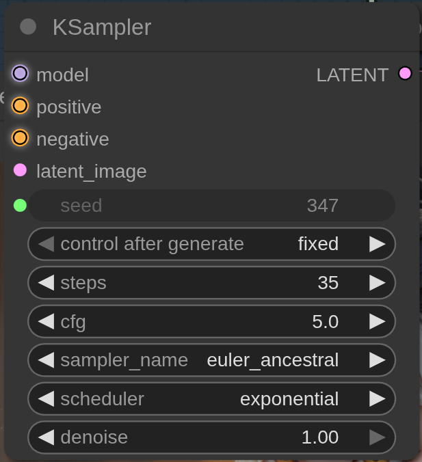Increase steps with right arrow
Screen dimensions: 422x462
(x=377, y=283)
